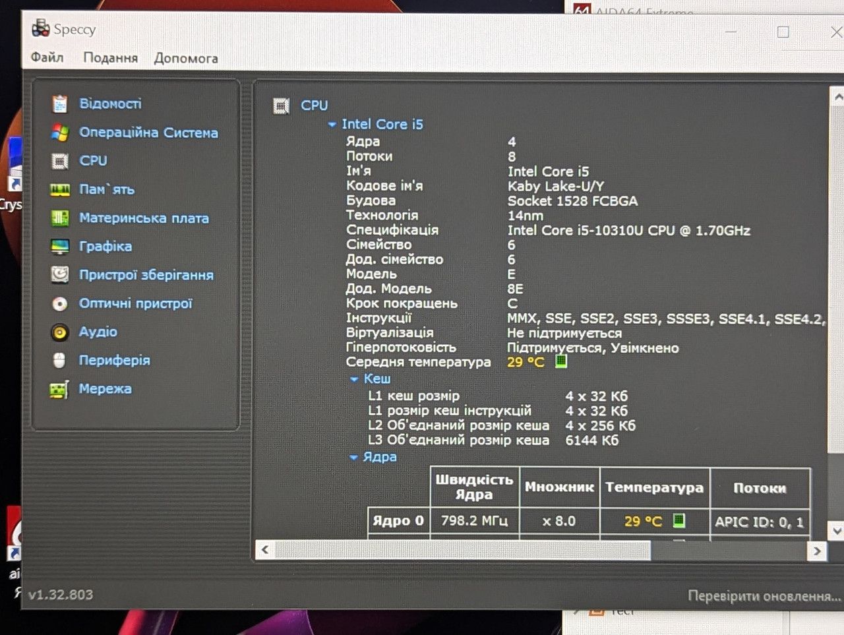Screen dimensions: 844x635
Task: Select the Пристрої зберігання disk icon
Action: [59, 275]
